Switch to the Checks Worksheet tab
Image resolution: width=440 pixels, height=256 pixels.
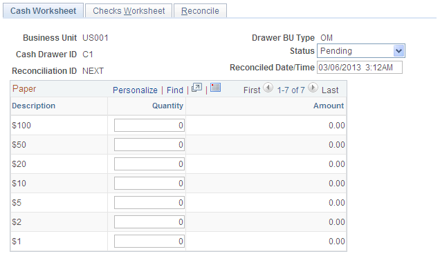tap(129, 10)
